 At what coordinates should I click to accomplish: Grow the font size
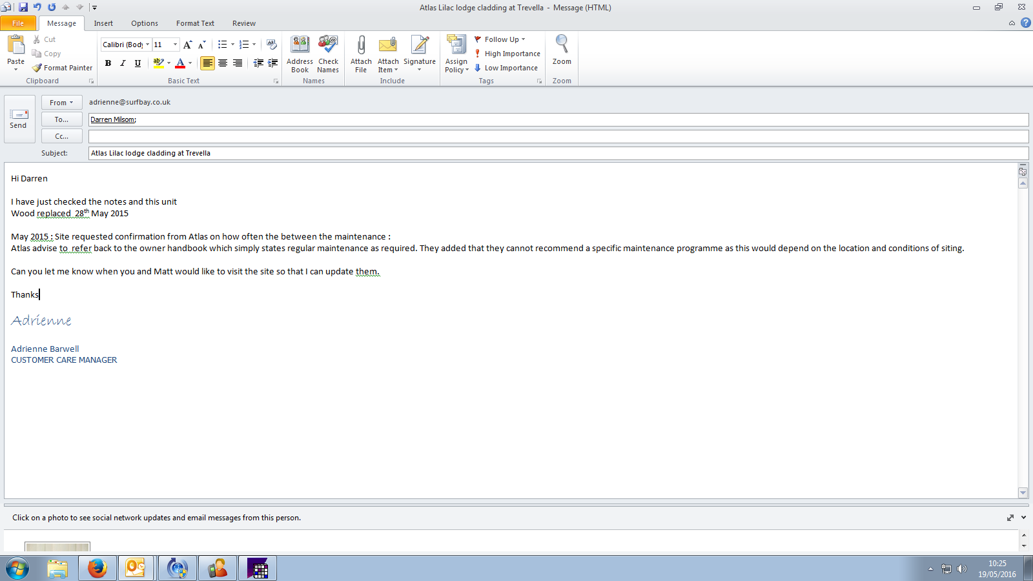pyautogui.click(x=187, y=45)
